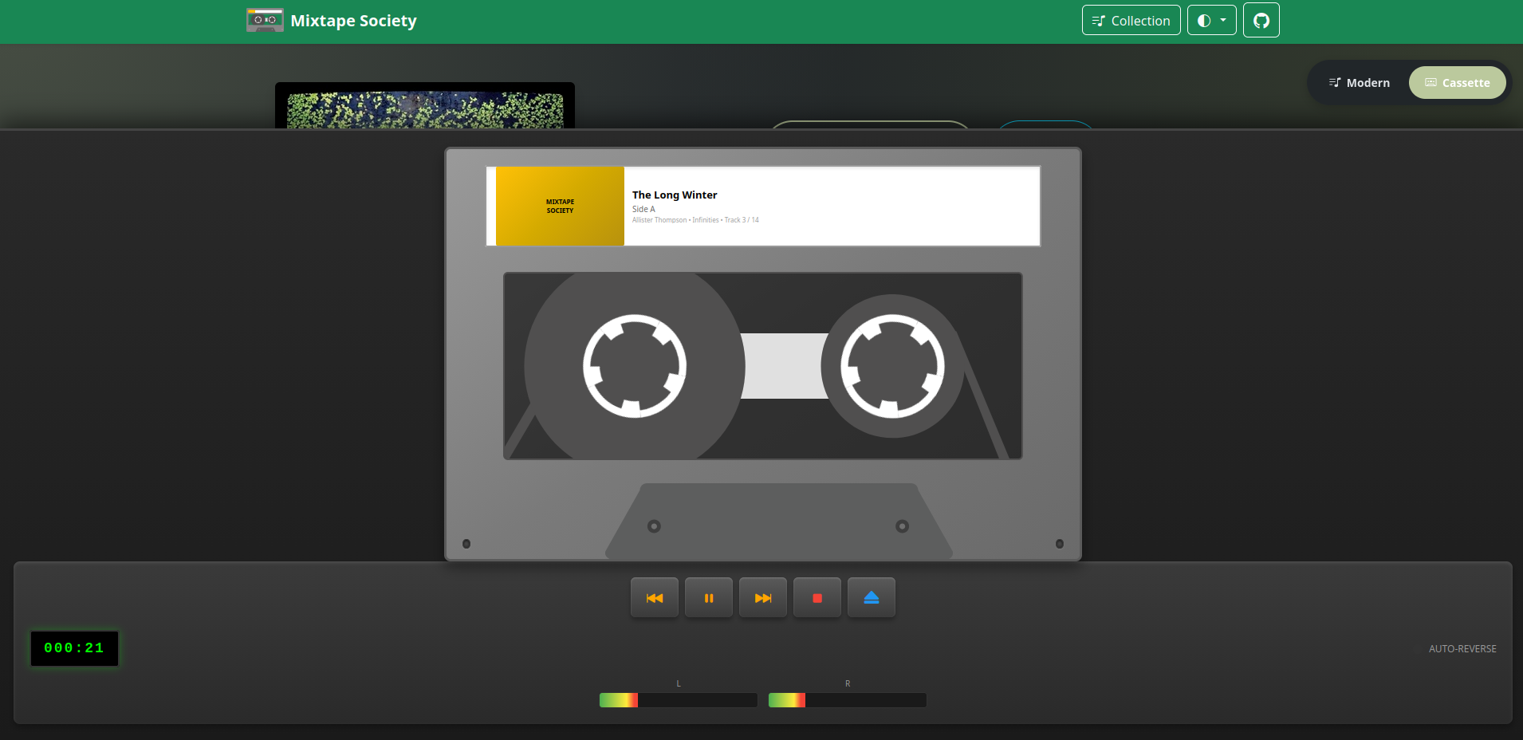The image size is (1523, 740).
Task: Click the left cassette reel
Action: pos(635,366)
